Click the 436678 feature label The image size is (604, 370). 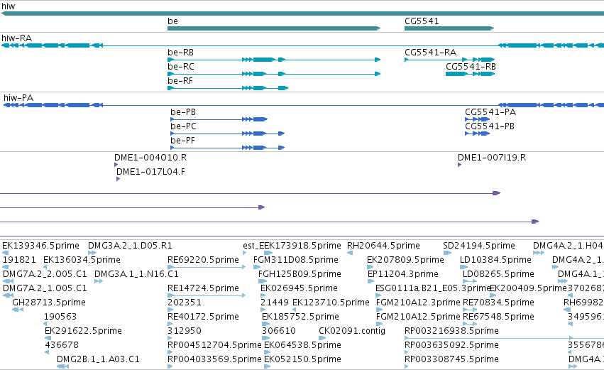pos(62,346)
